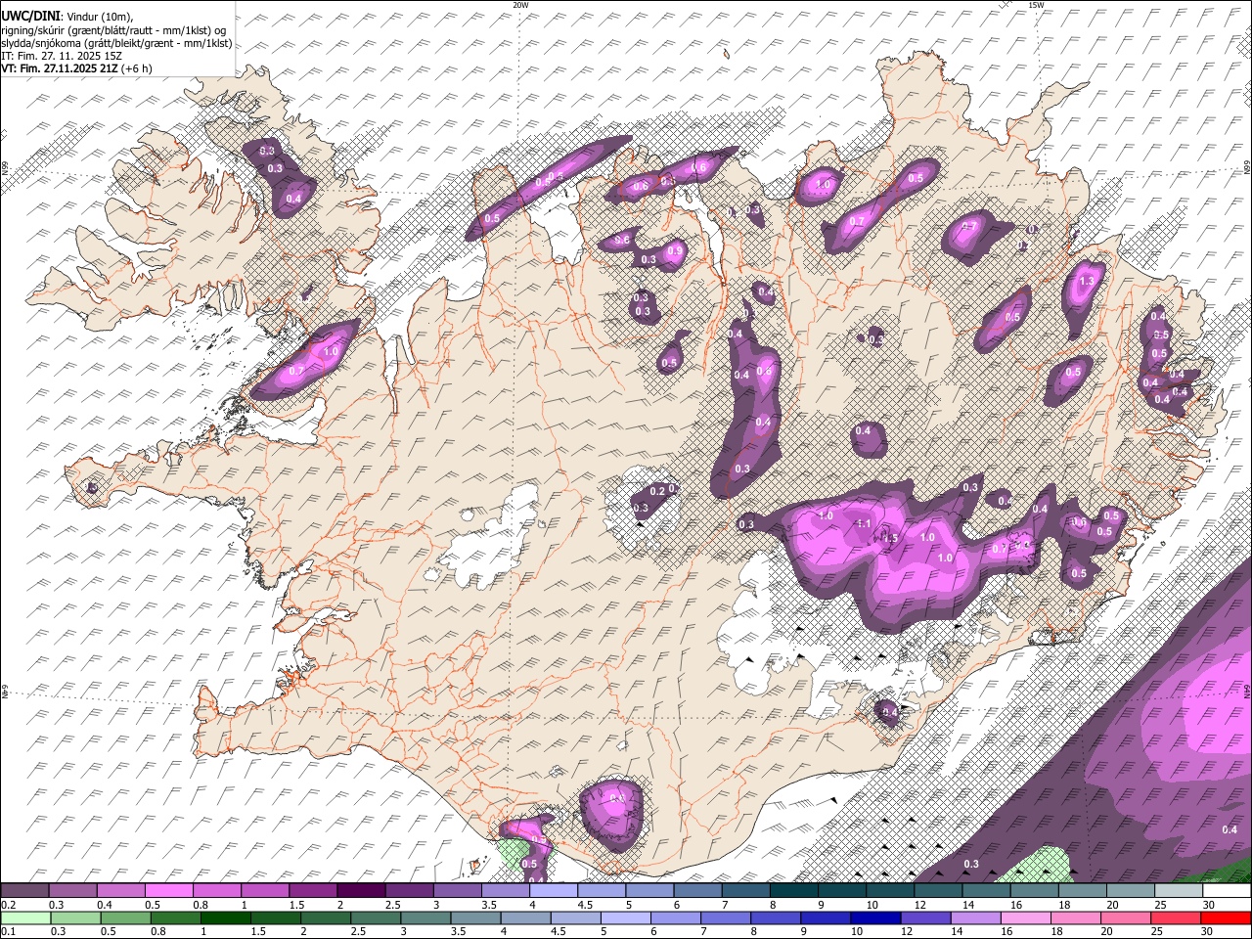
Task: Click the 'VT: Fim. 27.11.2025 21Z (+6 h)' line
Action: coord(76,68)
